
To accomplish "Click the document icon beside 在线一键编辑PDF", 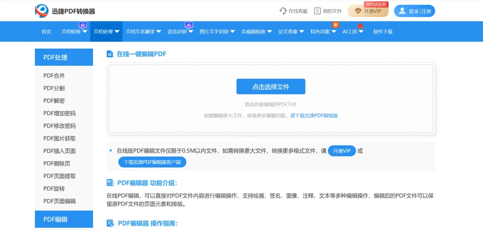I will pyautogui.click(x=110, y=54).
